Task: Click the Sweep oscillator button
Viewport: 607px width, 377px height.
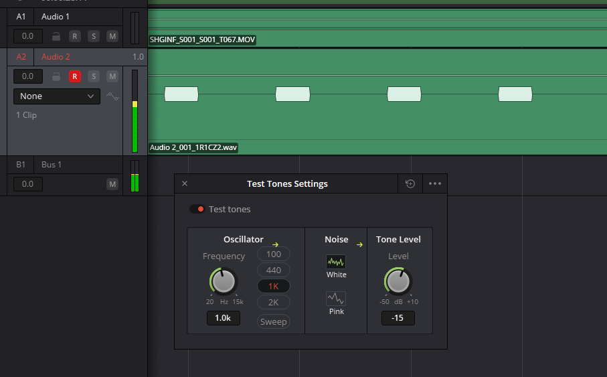Action: click(x=274, y=321)
